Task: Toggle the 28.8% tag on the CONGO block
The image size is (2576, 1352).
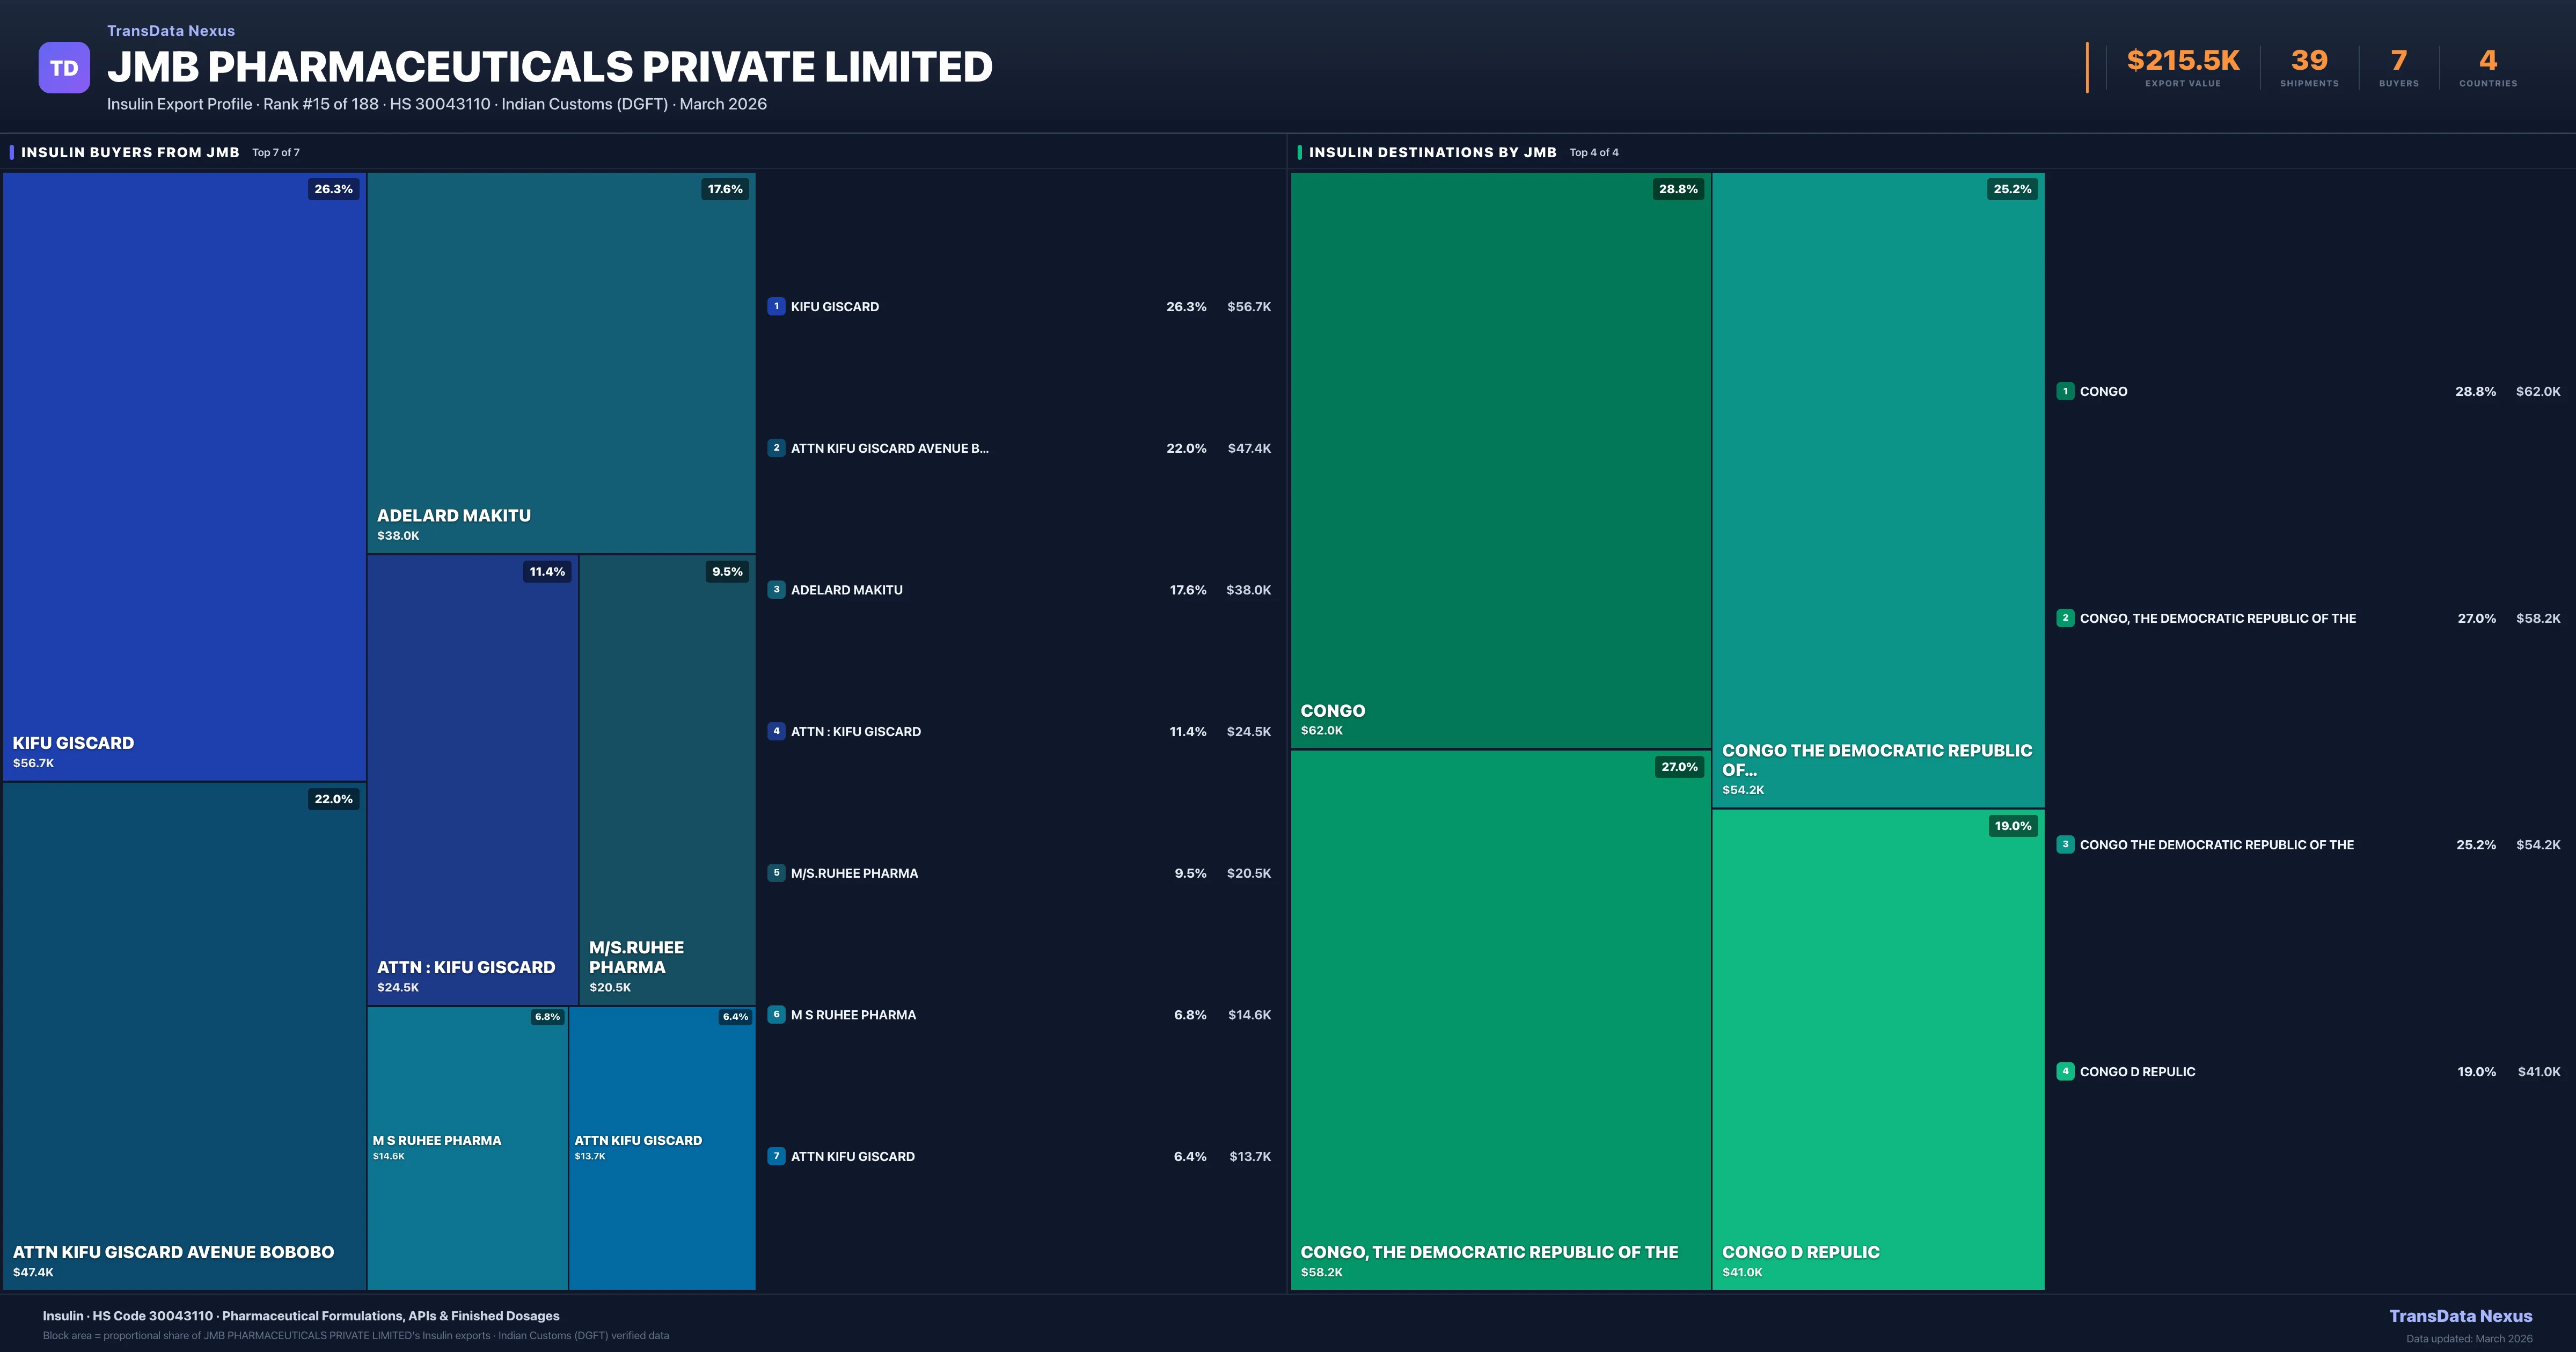Action: pyautogui.click(x=1679, y=188)
